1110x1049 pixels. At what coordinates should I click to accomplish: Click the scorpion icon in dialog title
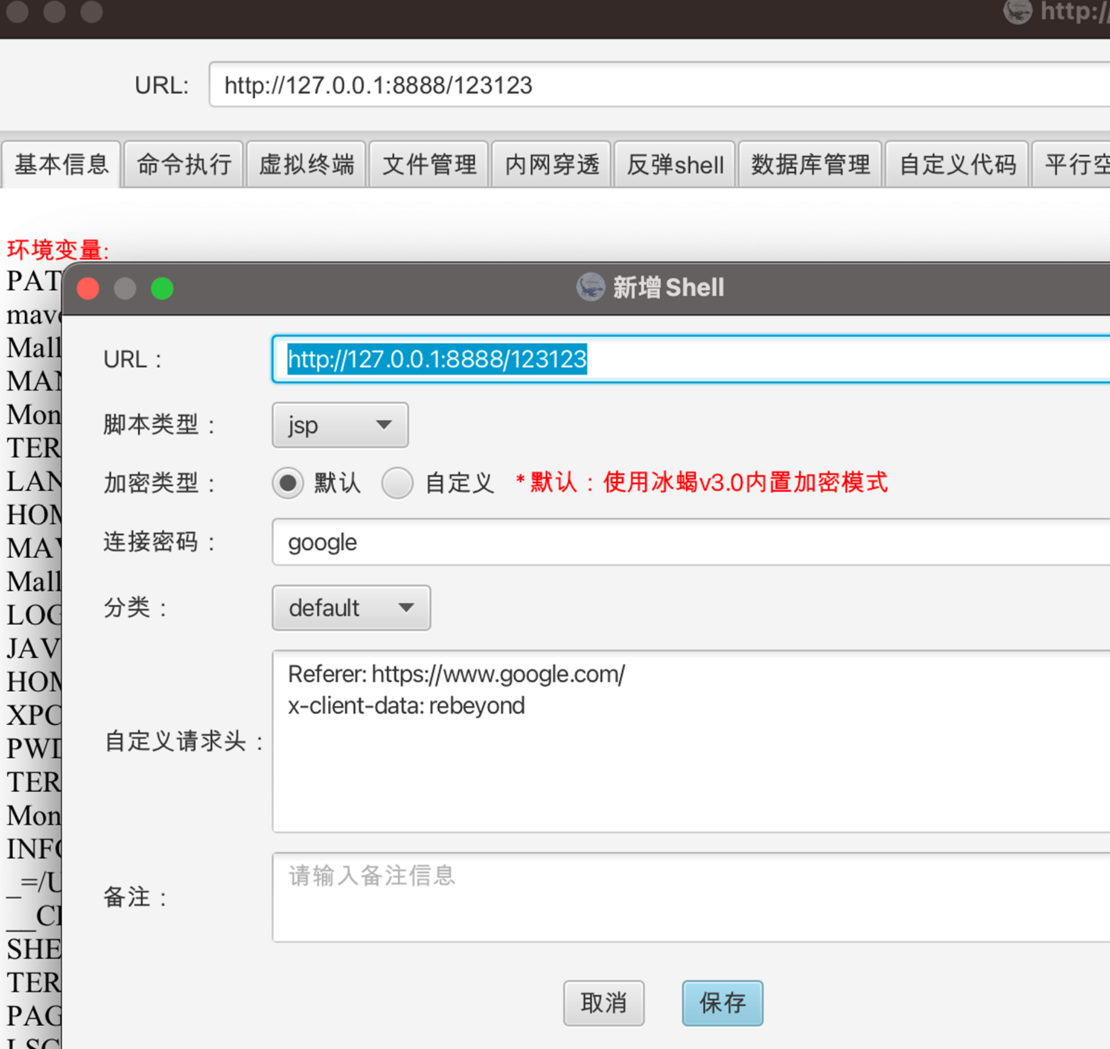tap(590, 287)
